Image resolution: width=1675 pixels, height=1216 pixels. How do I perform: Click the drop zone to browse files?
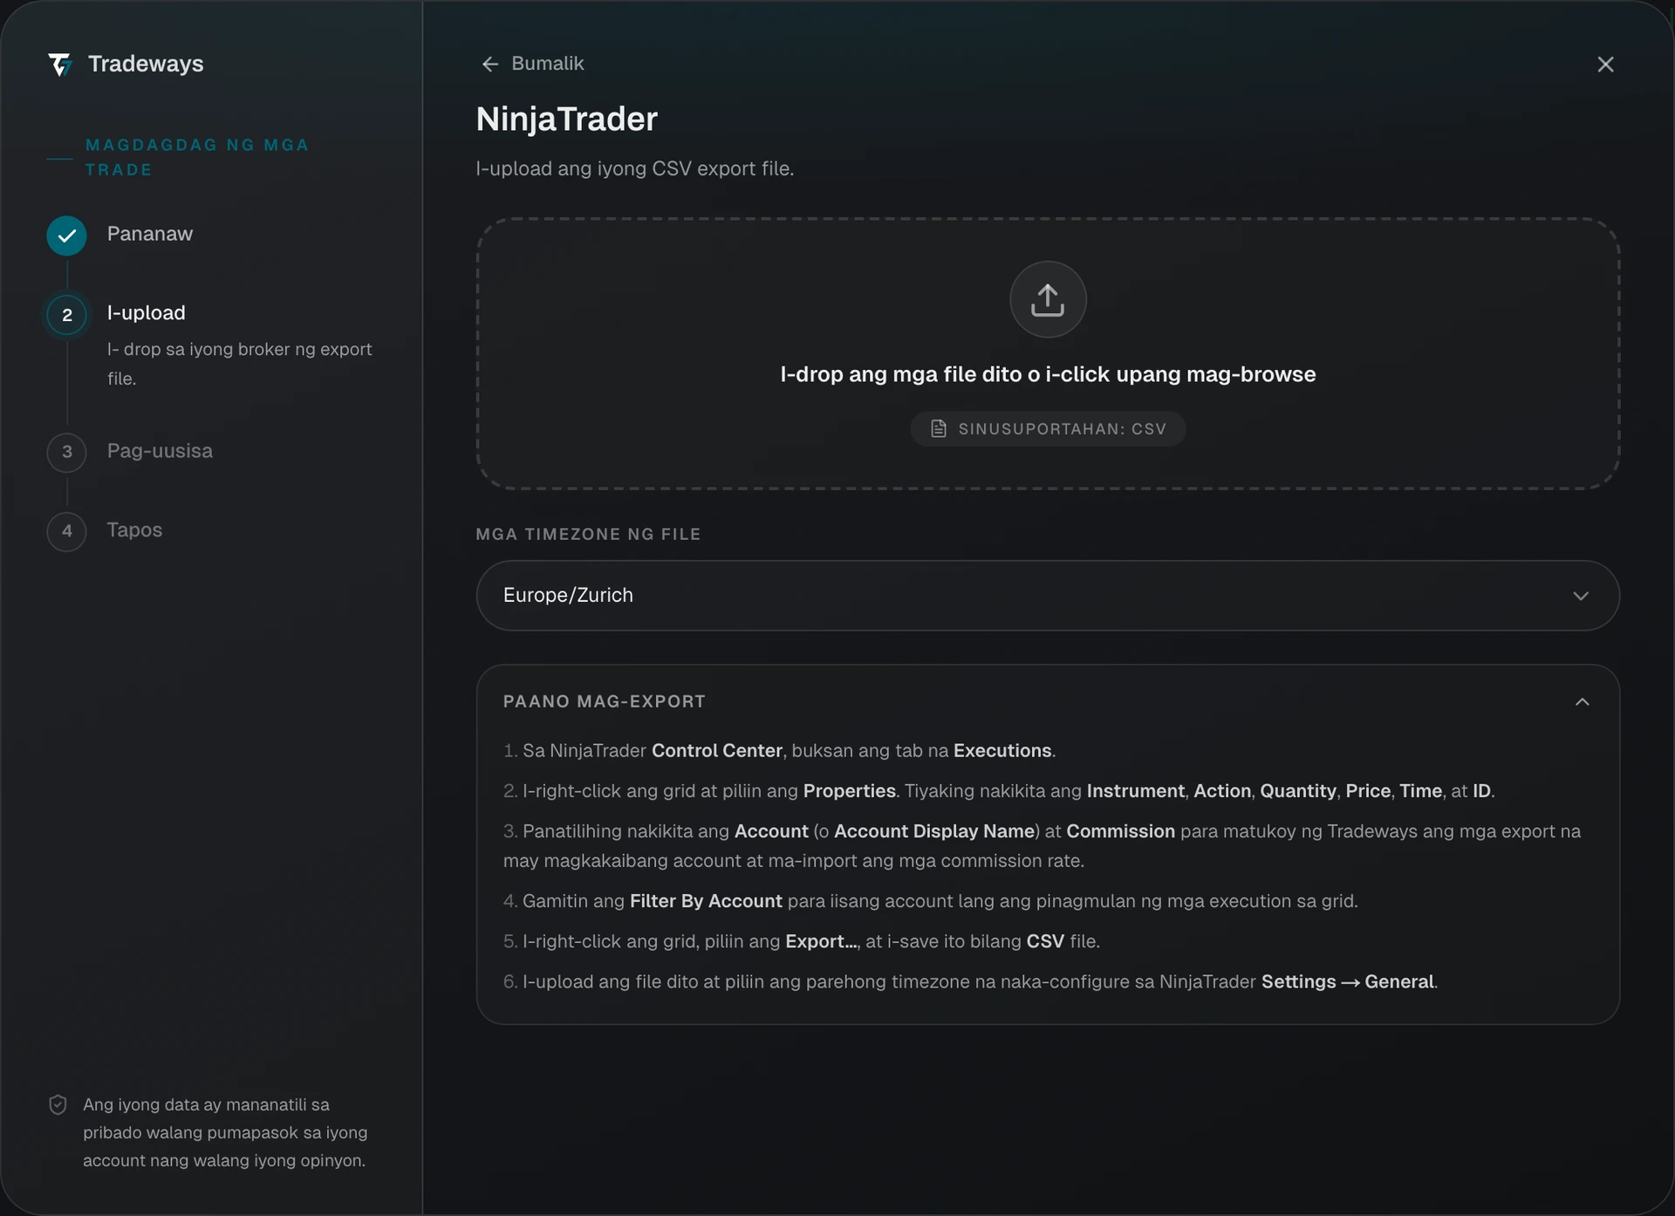click(1048, 353)
